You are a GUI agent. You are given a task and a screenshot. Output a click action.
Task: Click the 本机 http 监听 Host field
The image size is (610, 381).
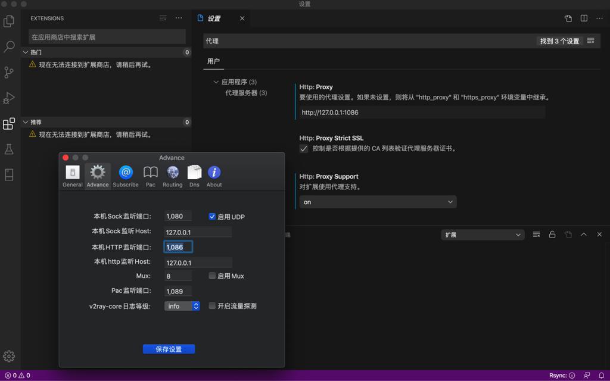pos(198,263)
